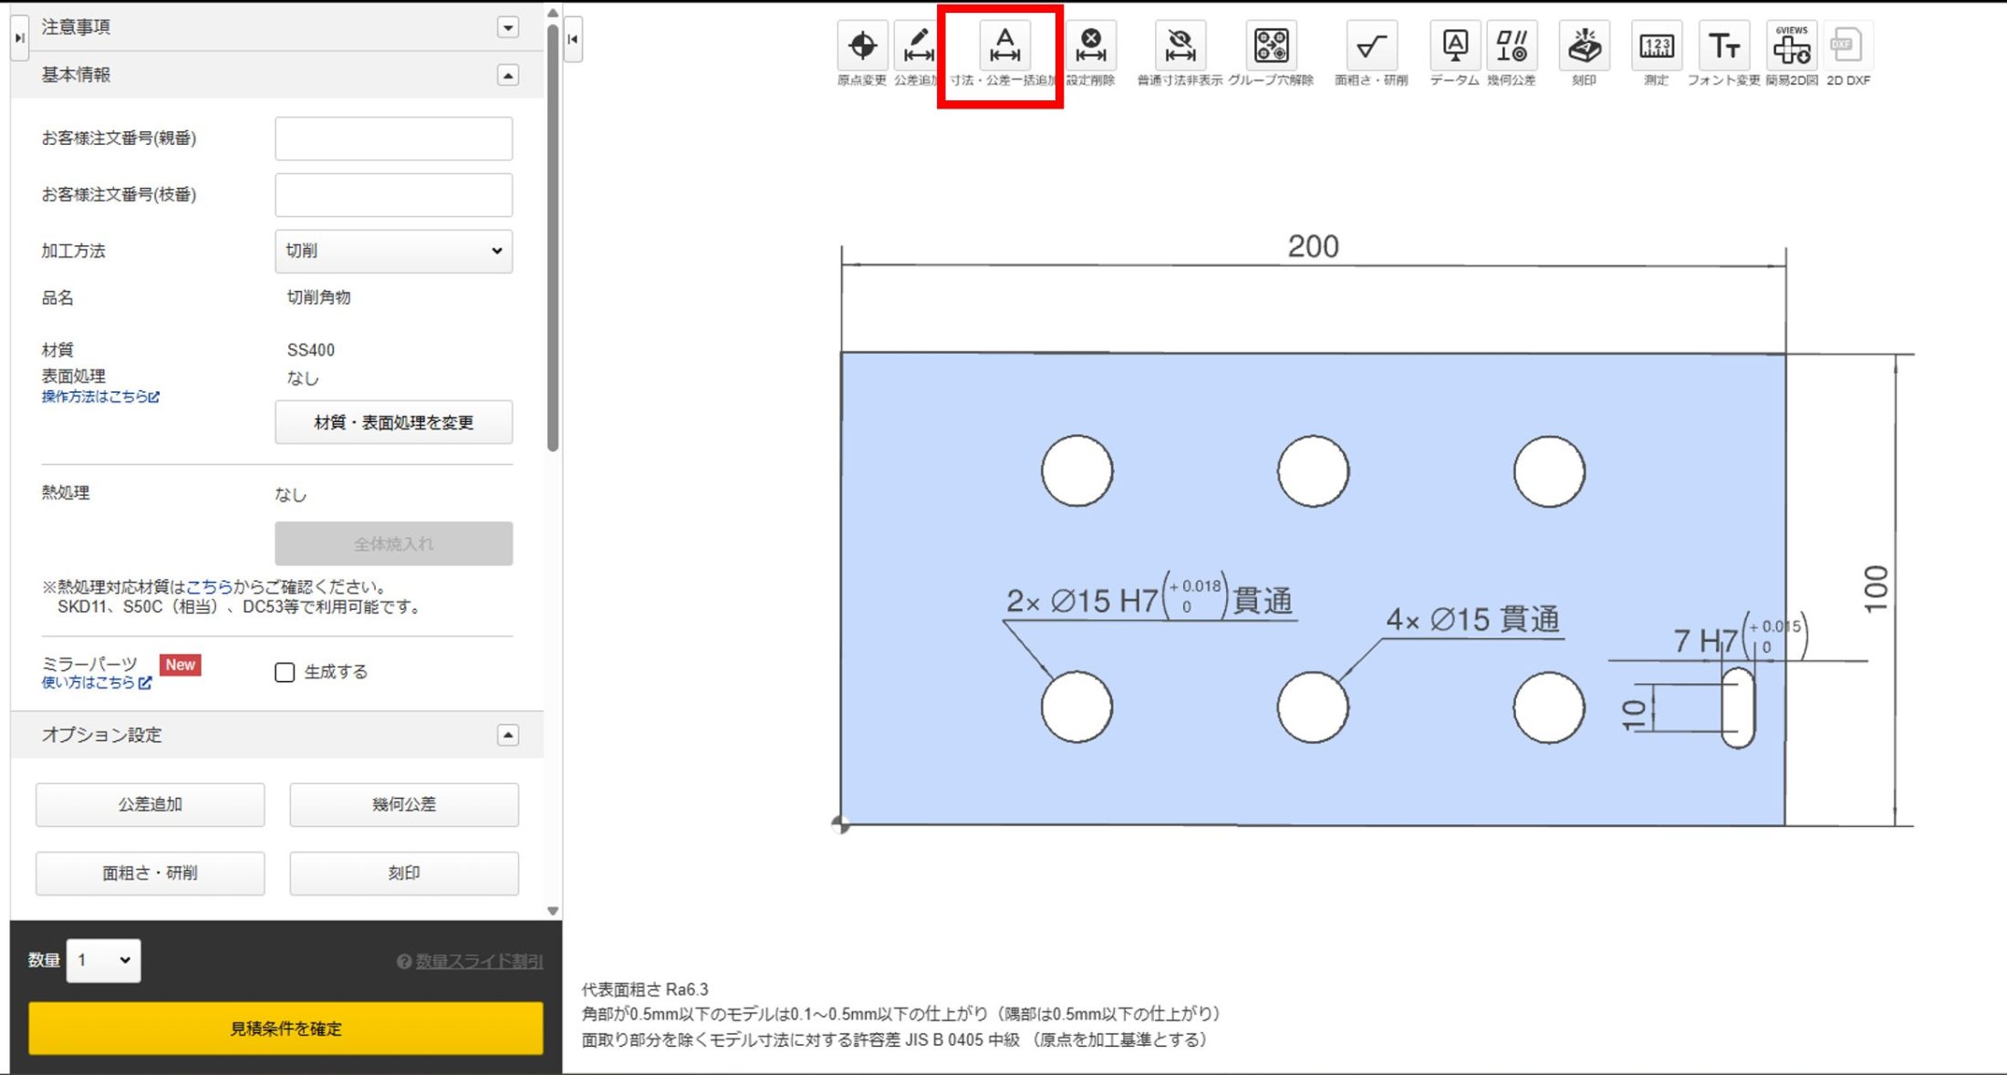Click the 材質・表面処理を変更 button
Viewport: 2007px width, 1075px height.
pyautogui.click(x=393, y=421)
